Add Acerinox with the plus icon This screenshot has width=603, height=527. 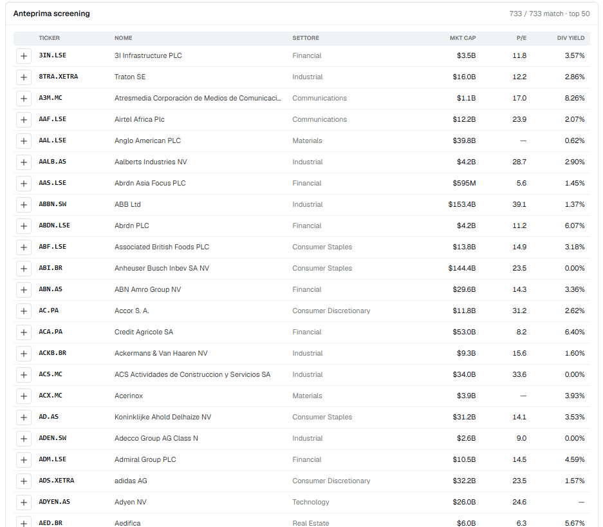(x=23, y=396)
